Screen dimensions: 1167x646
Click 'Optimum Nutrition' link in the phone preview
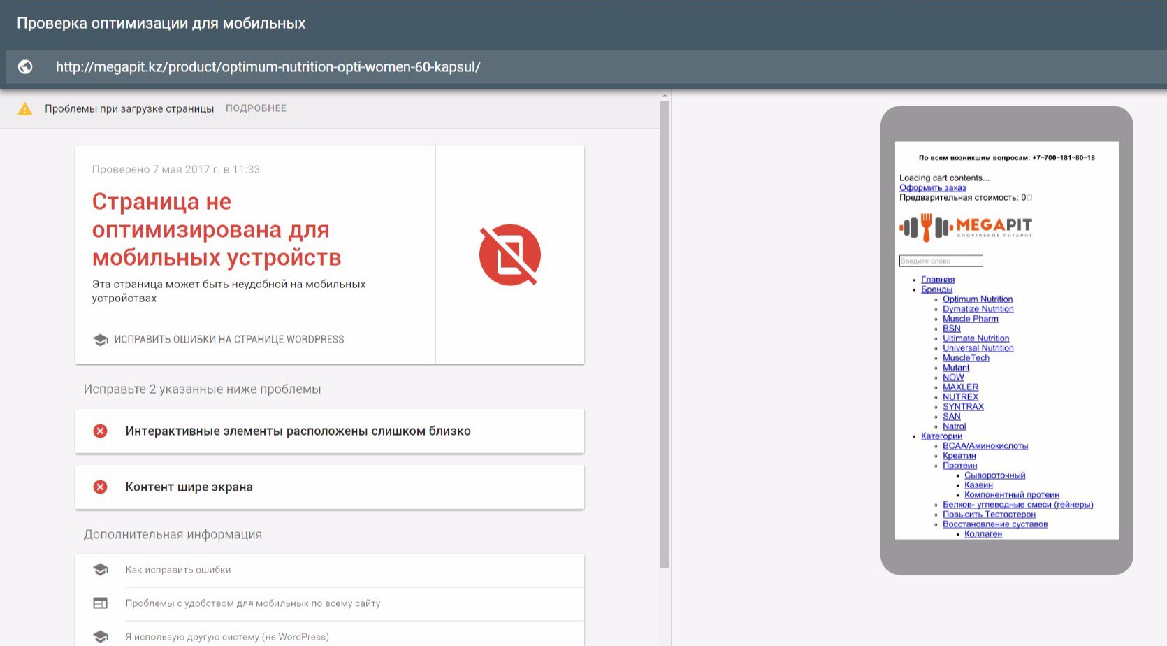[978, 299]
